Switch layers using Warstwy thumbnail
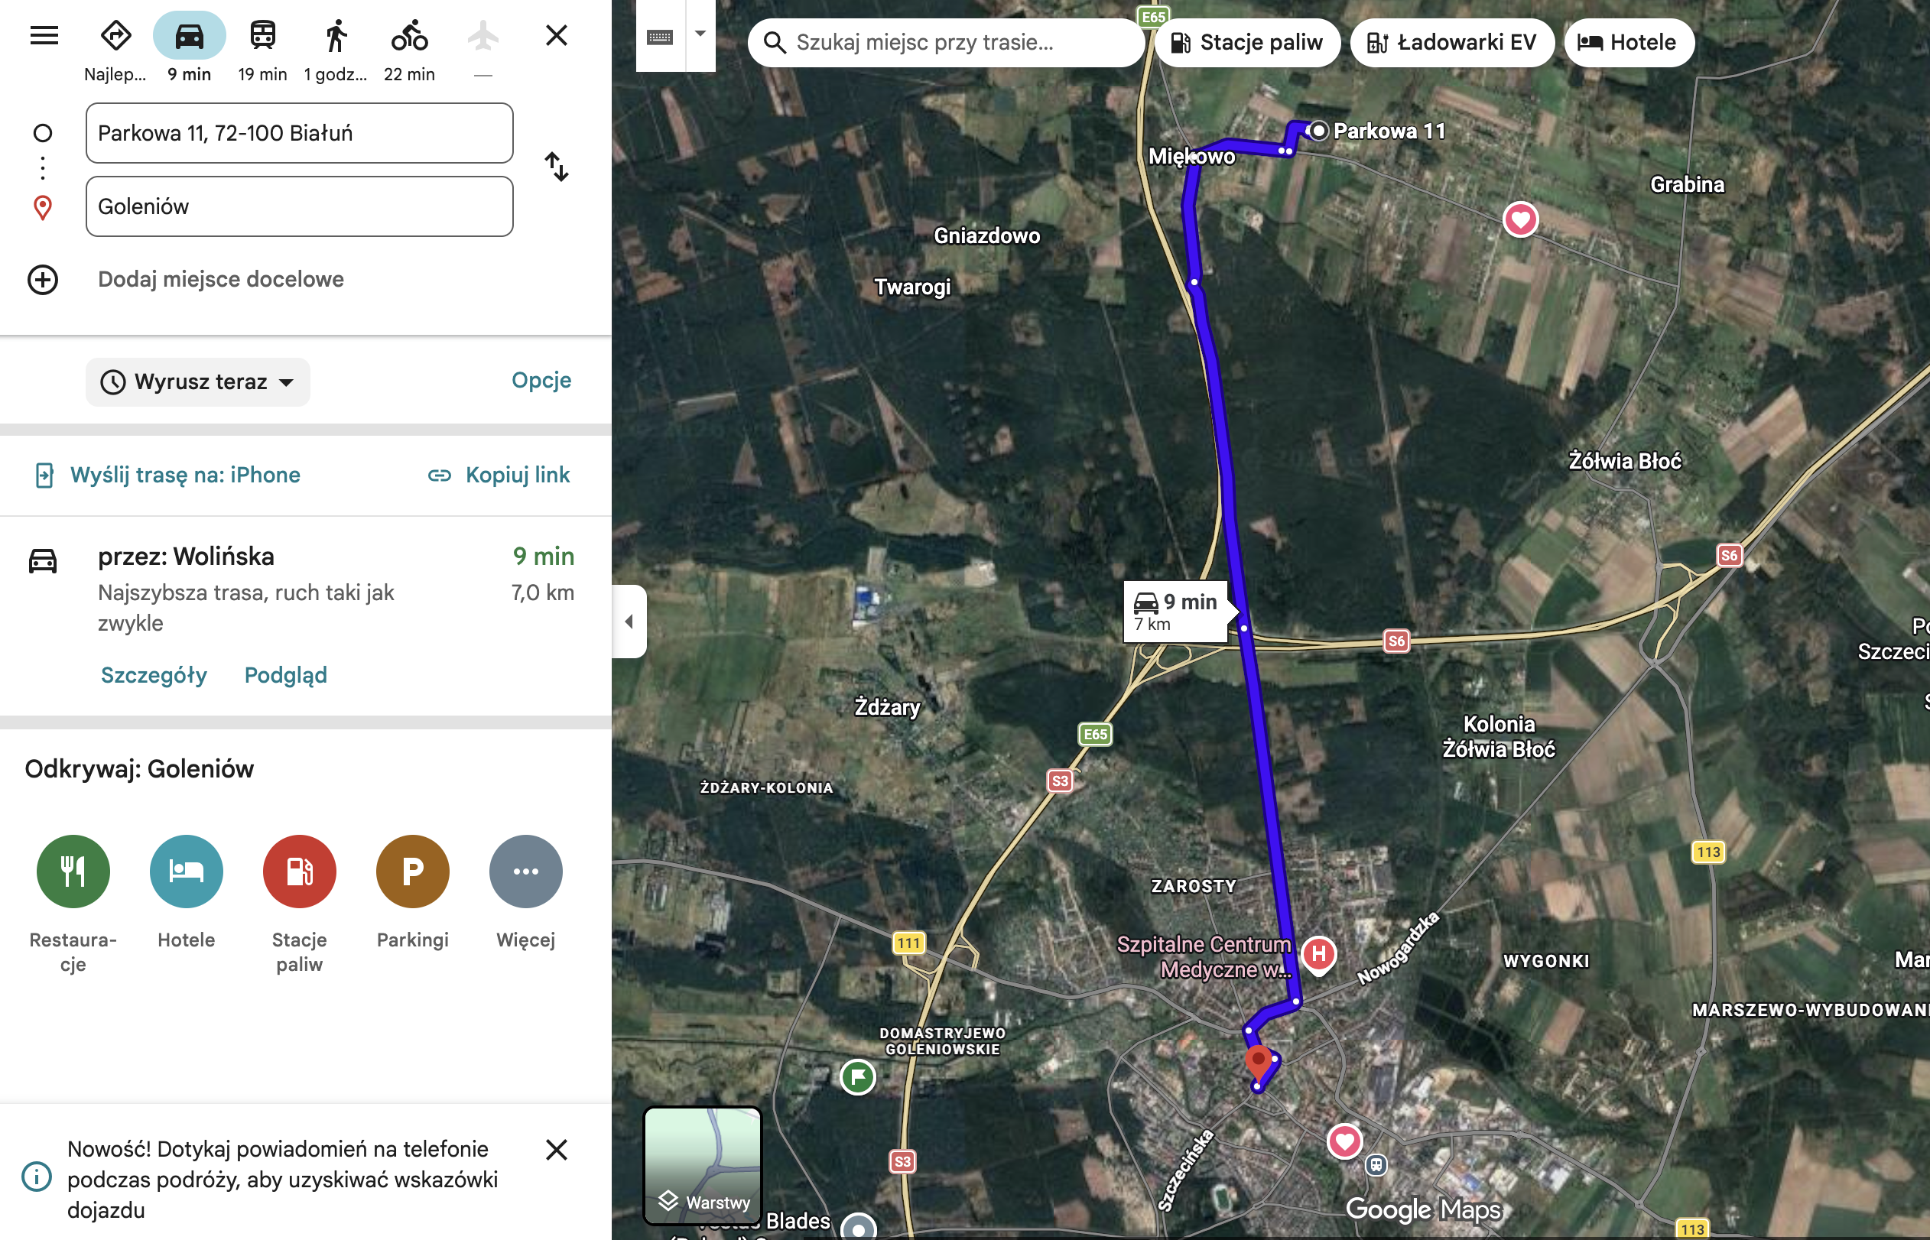Image resolution: width=1930 pixels, height=1240 pixels. click(x=703, y=1164)
